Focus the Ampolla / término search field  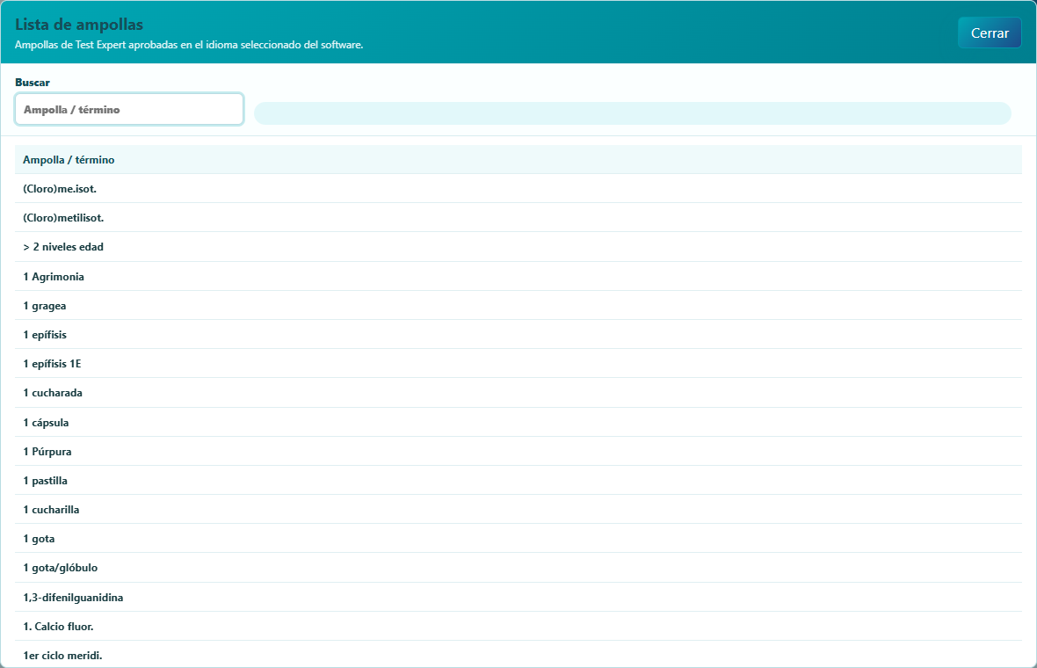pos(129,109)
